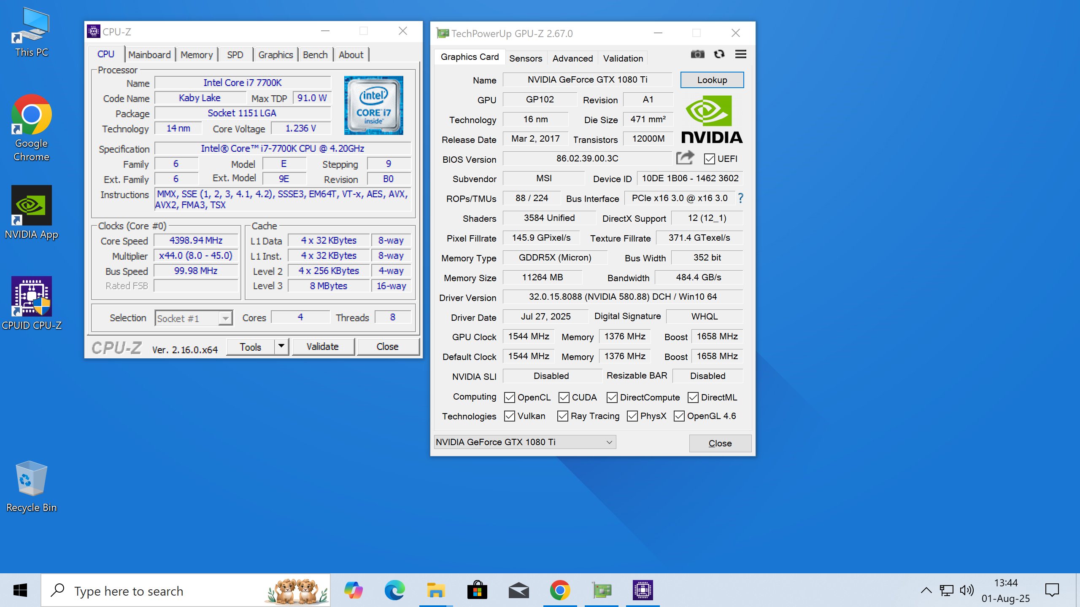Click NVIDIA logo in GPU-Z
The height and width of the screenshot is (607, 1080).
(712, 120)
